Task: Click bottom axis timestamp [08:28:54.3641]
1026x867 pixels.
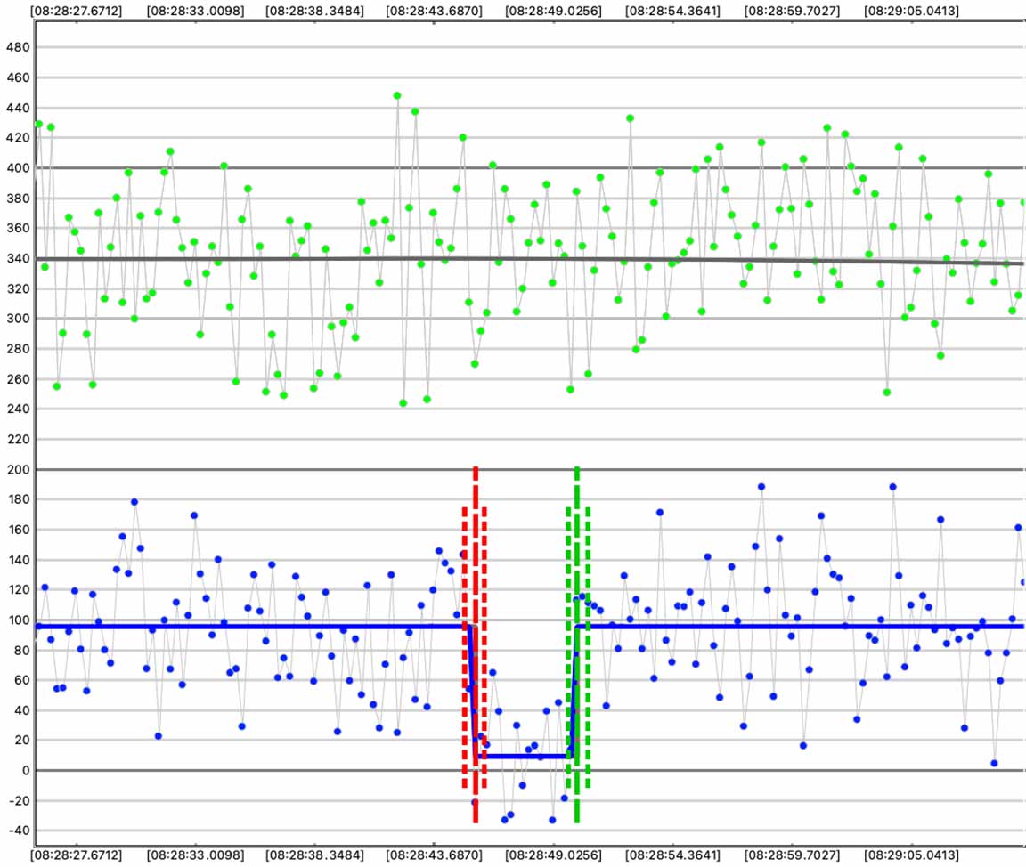Action: tap(672, 855)
